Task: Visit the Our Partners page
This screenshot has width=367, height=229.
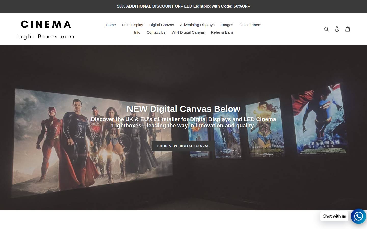Action: (x=250, y=25)
